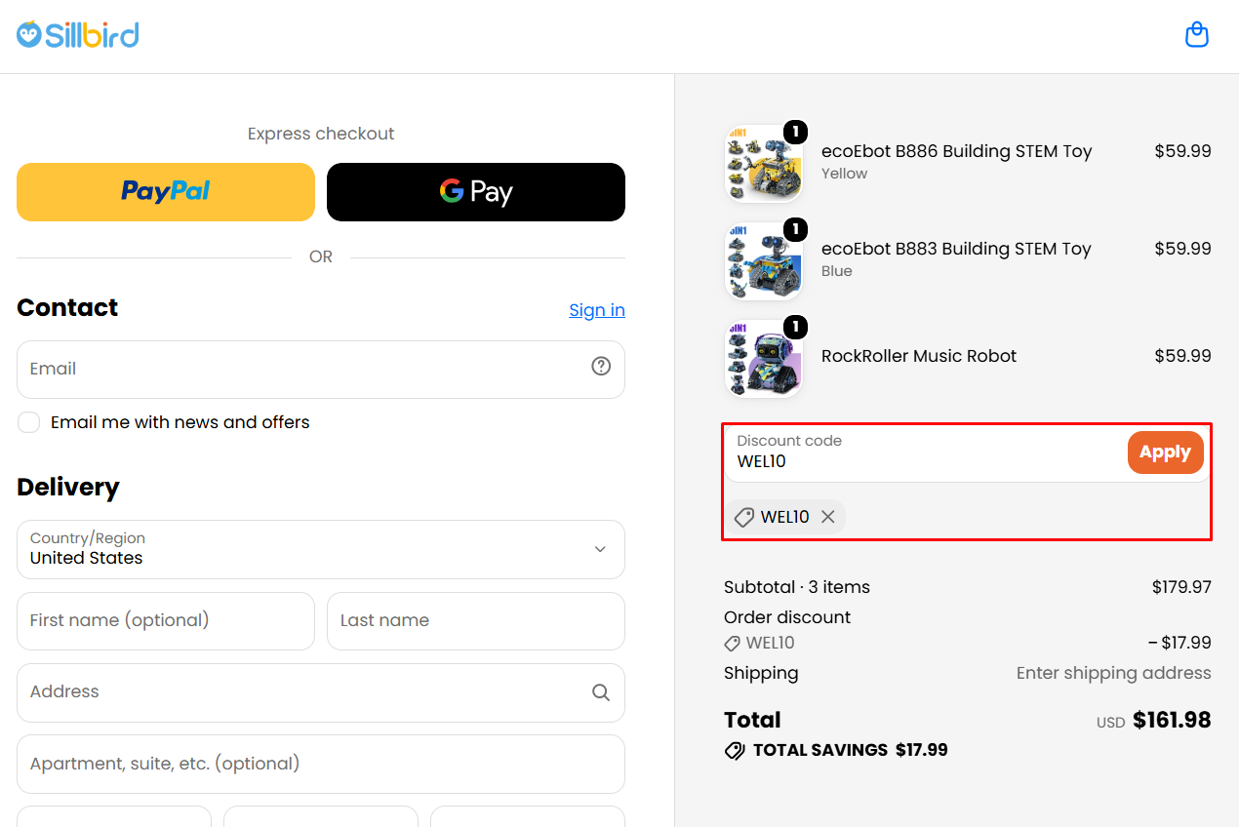This screenshot has width=1239, height=827.
Task: Apply the discount code
Action: click(x=1165, y=453)
